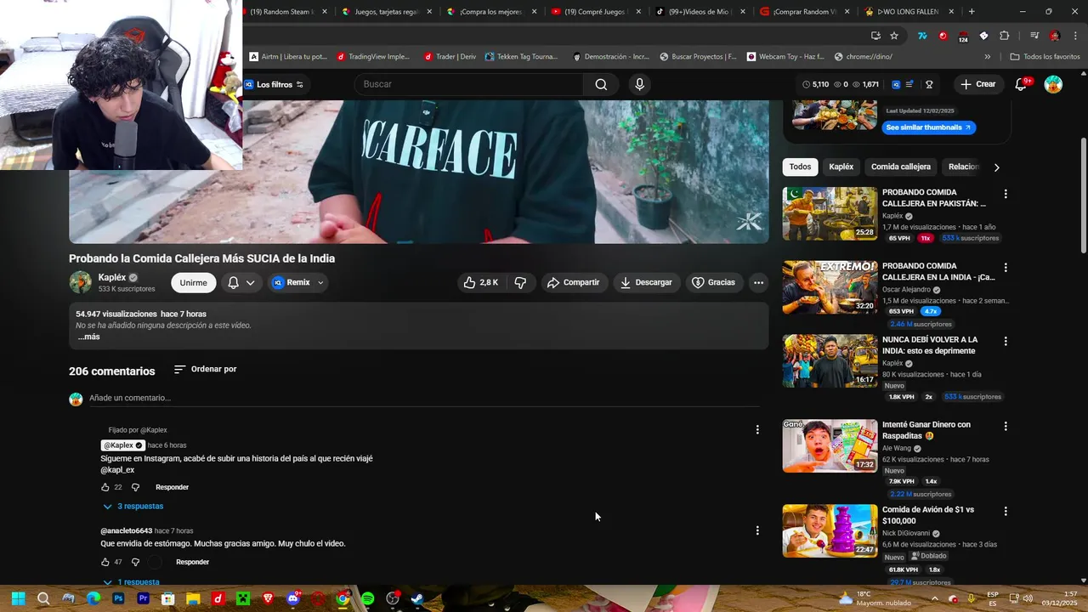
Task: Like anacleto6643's comment with 47 likes
Action: point(105,562)
